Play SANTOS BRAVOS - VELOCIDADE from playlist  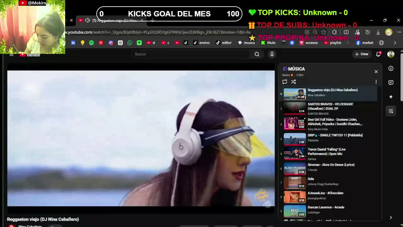point(329,108)
